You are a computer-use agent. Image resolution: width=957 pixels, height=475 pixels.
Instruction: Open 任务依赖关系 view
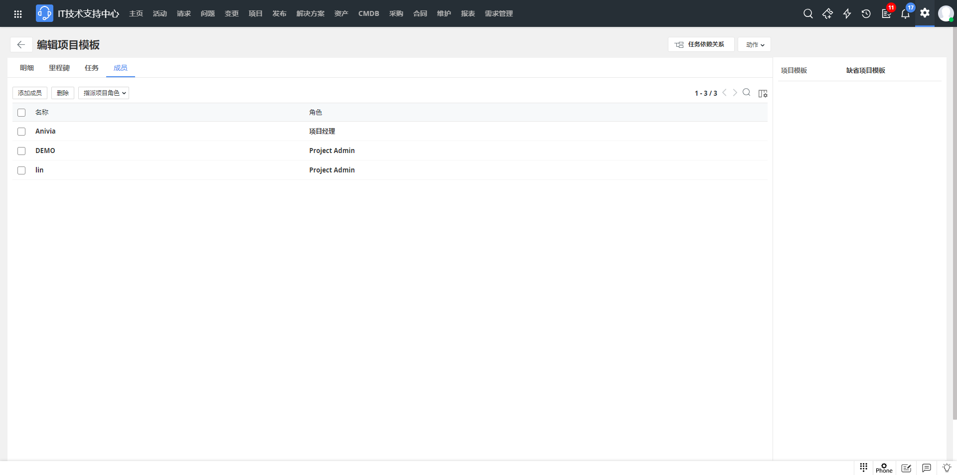(701, 44)
